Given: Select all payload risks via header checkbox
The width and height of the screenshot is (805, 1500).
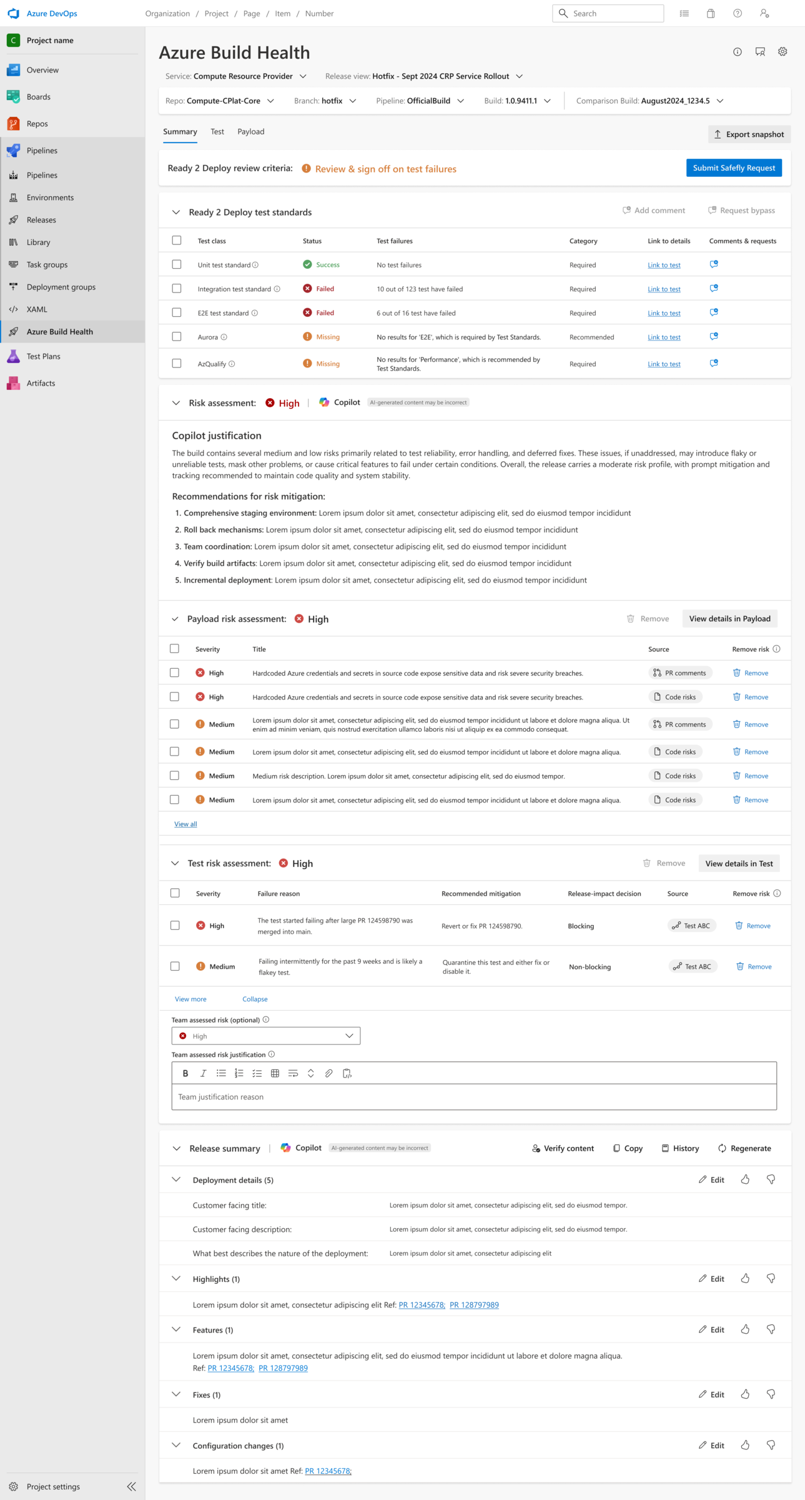Looking at the screenshot, I should click(x=175, y=649).
